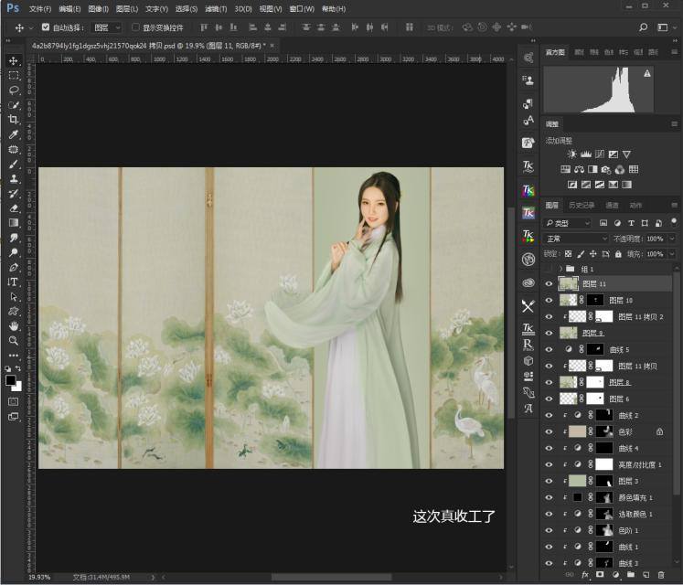This screenshot has width=683, height=585.
Task: Open the 正常 blend mode dropdown
Action: [576, 239]
